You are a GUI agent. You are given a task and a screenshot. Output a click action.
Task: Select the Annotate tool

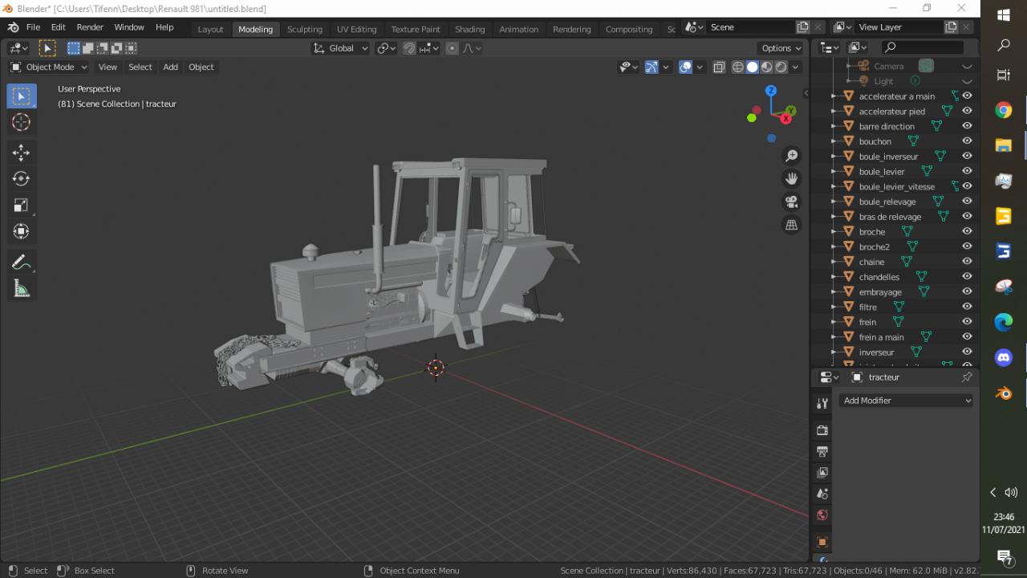point(22,263)
